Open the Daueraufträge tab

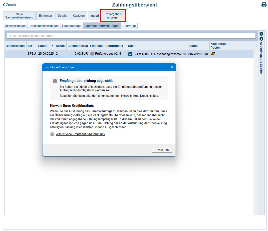(72, 26)
